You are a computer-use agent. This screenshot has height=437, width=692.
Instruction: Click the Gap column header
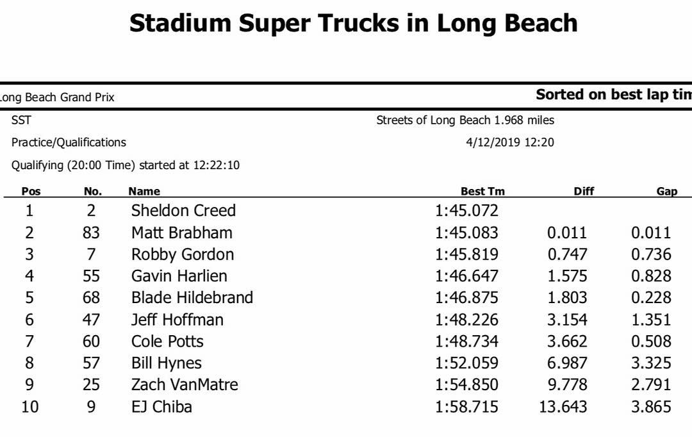[x=666, y=191]
